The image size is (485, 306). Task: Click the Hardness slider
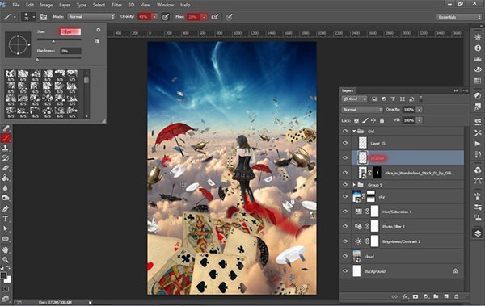click(59, 58)
